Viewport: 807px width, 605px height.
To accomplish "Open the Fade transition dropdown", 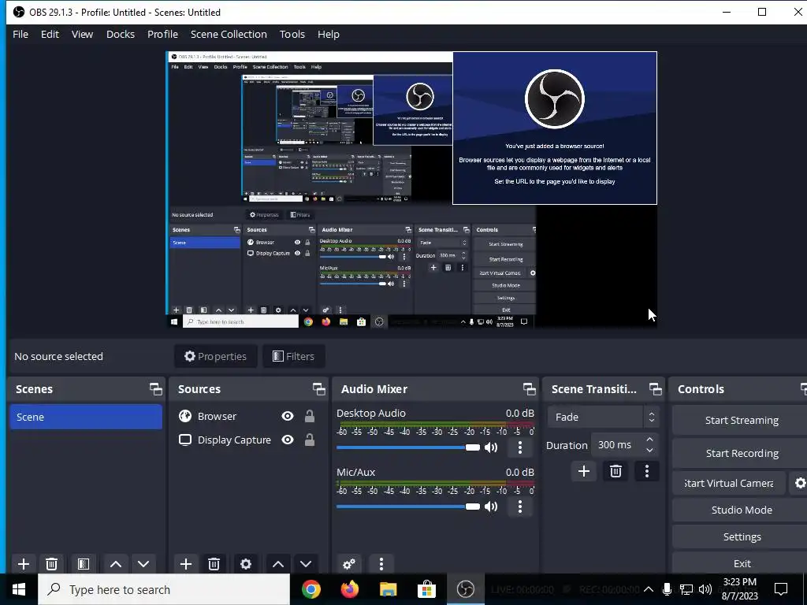I will pyautogui.click(x=603, y=418).
